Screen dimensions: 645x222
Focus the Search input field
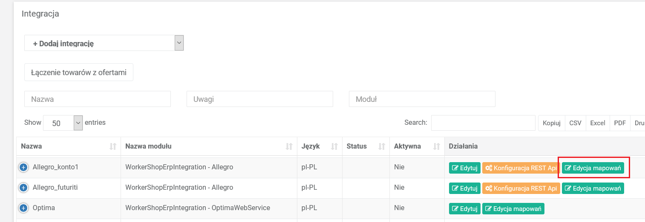(483, 123)
